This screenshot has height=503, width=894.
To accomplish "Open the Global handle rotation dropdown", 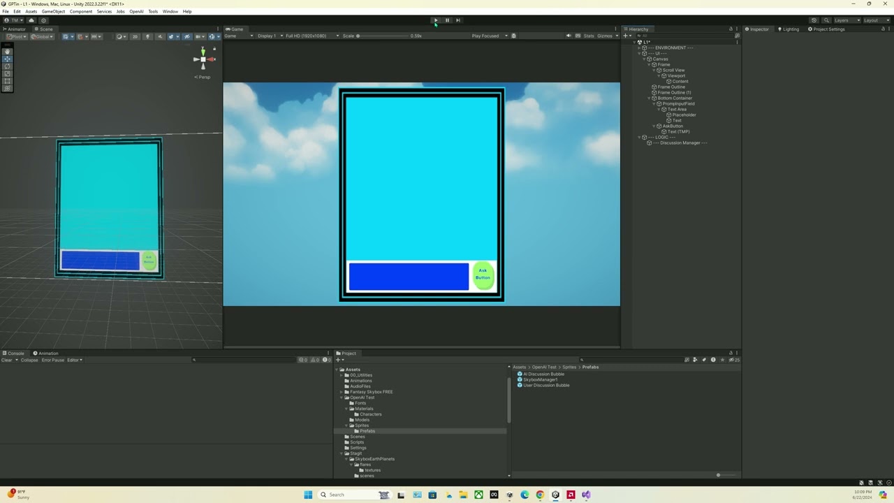I will coord(43,36).
